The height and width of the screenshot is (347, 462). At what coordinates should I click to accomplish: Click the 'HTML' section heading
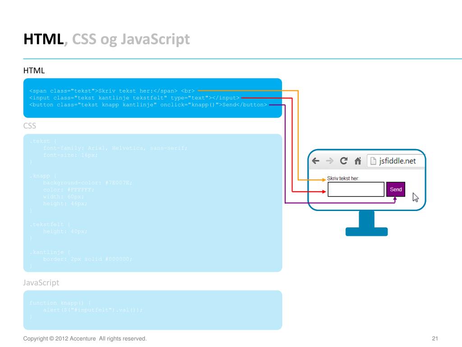(34, 70)
